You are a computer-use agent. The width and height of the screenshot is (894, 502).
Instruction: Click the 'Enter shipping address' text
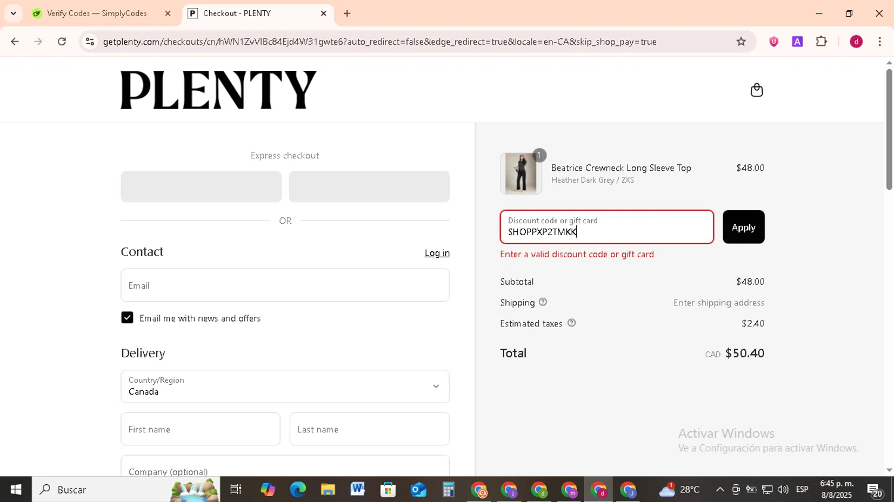[x=719, y=303]
